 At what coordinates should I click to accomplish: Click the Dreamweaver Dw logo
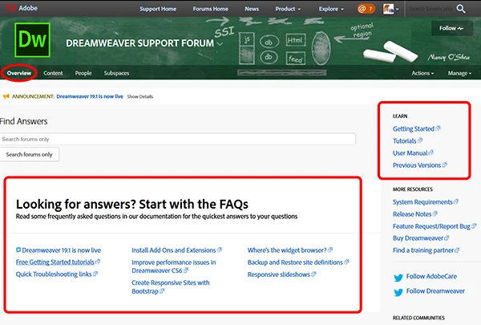pyautogui.click(x=32, y=40)
